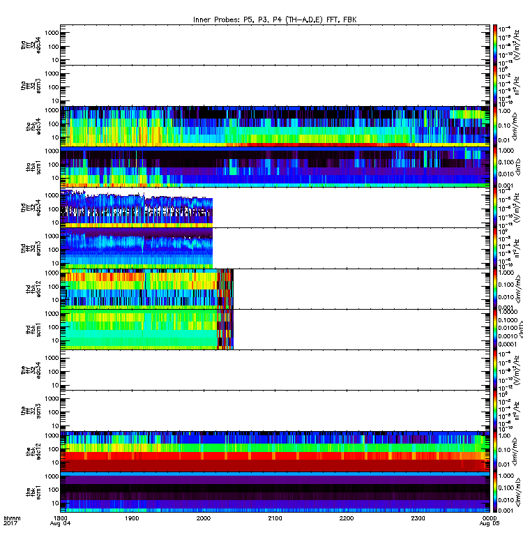Select the top color bar for tha fff edc34
Image resolution: width=523 pixels, height=558 pixels.
tap(495, 45)
